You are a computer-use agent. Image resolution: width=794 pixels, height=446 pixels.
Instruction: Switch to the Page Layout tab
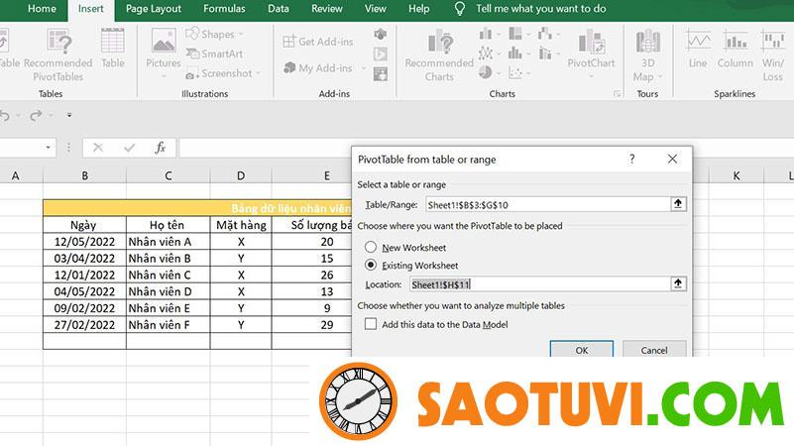pos(154,9)
